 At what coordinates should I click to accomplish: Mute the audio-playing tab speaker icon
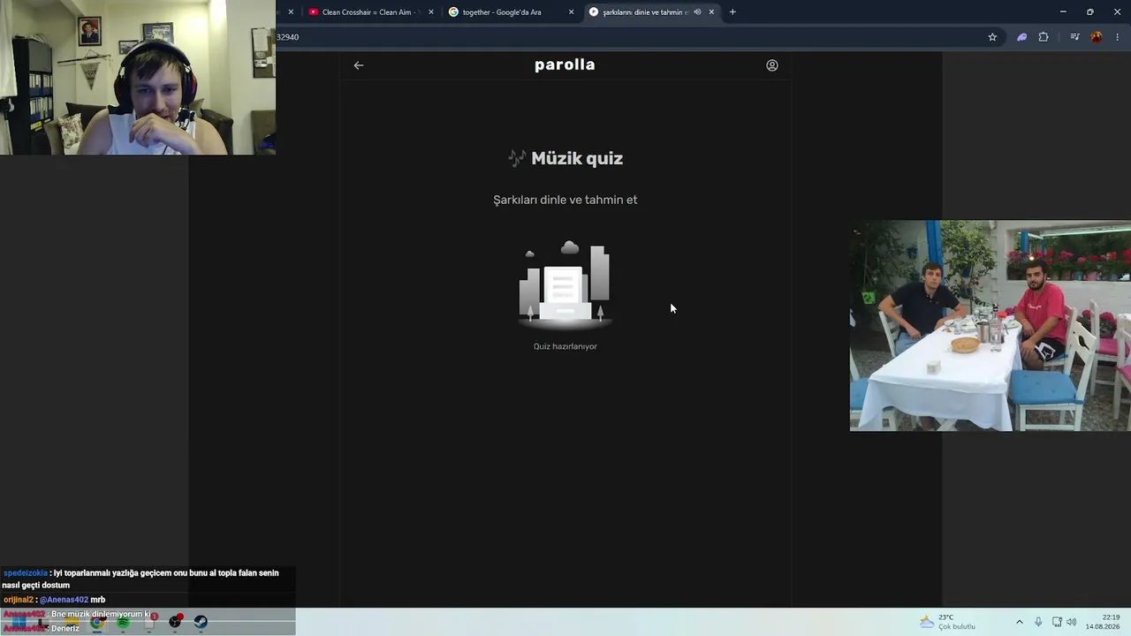(697, 12)
